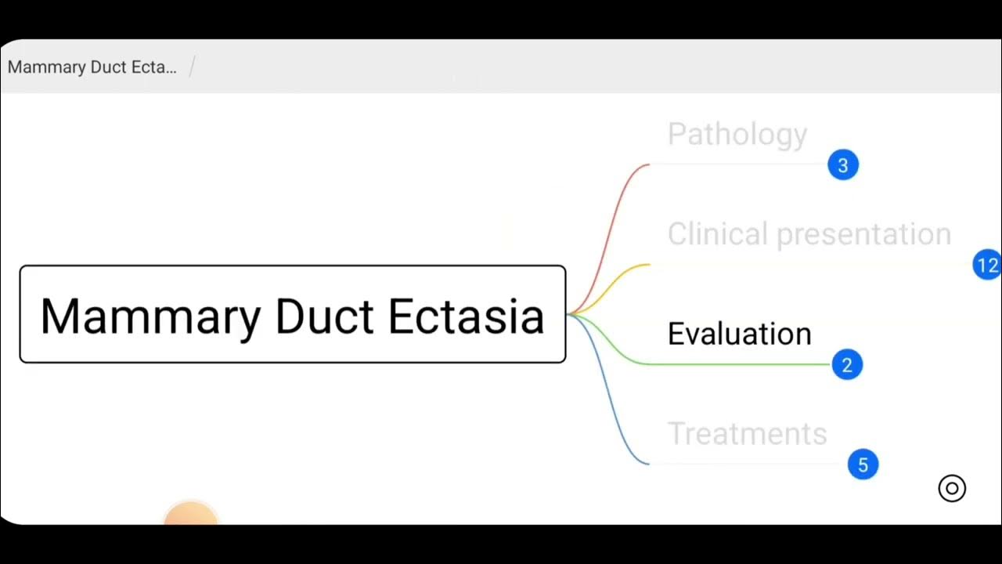
Task: Select the Evaluation topic
Action: click(739, 334)
